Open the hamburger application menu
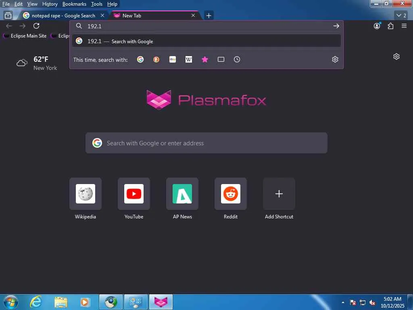The height and width of the screenshot is (310, 413). [404, 26]
